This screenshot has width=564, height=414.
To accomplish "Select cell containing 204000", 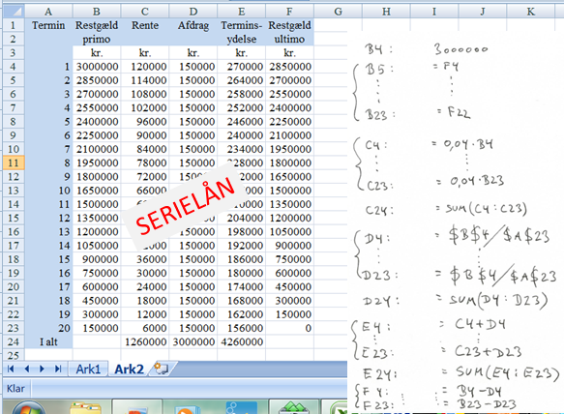I will tap(241, 218).
